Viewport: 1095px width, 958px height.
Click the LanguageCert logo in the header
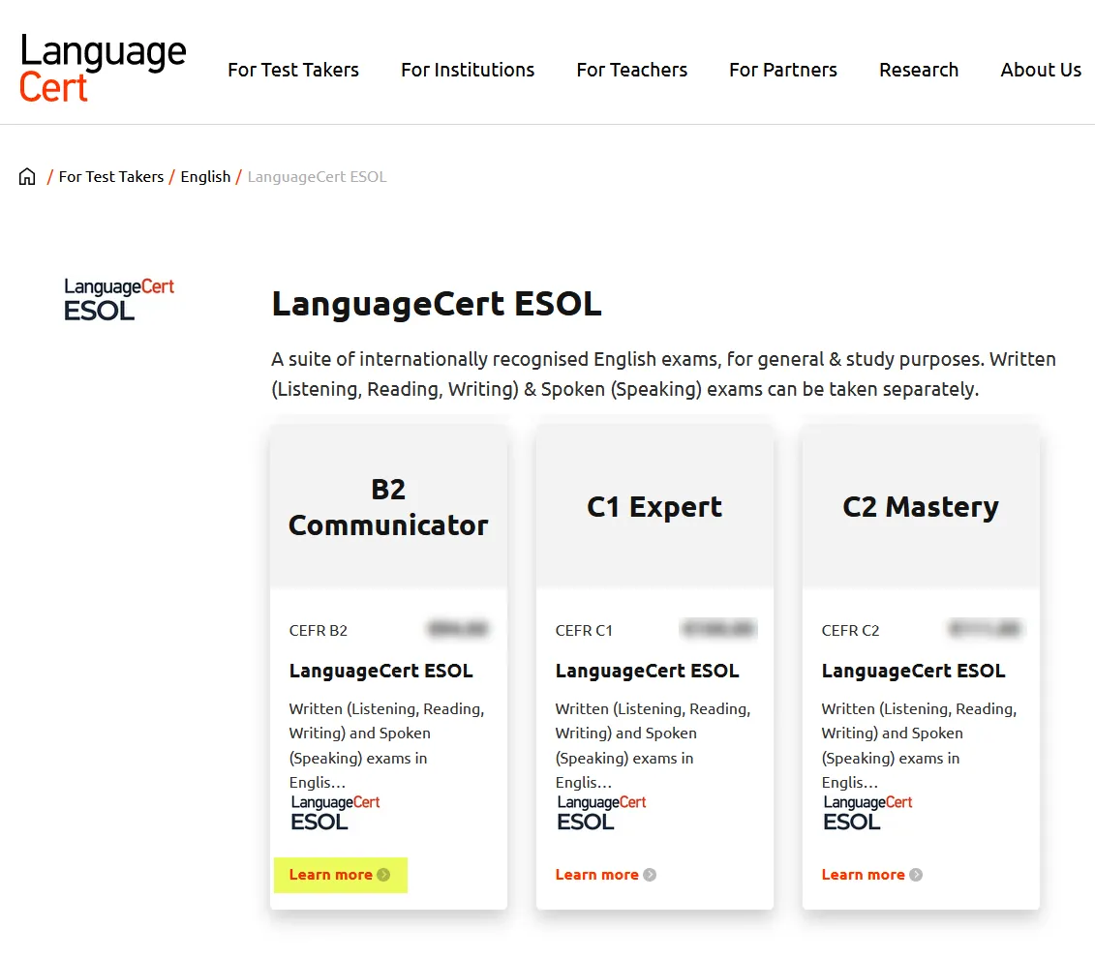click(102, 63)
